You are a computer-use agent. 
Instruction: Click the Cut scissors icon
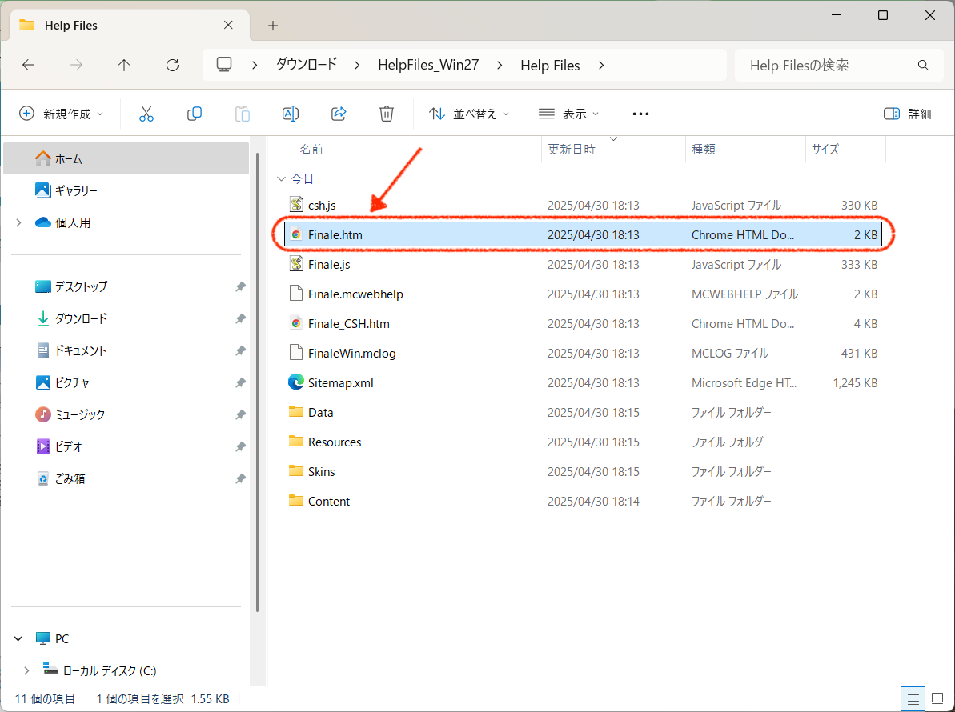coord(146,114)
